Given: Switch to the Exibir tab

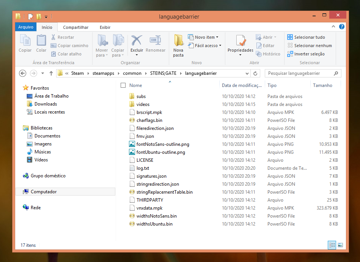Looking at the screenshot, I should 105,27.
